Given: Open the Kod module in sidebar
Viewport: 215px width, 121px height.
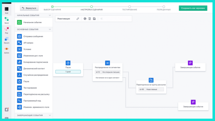Looking at the screenshot, I should tap(6, 10).
